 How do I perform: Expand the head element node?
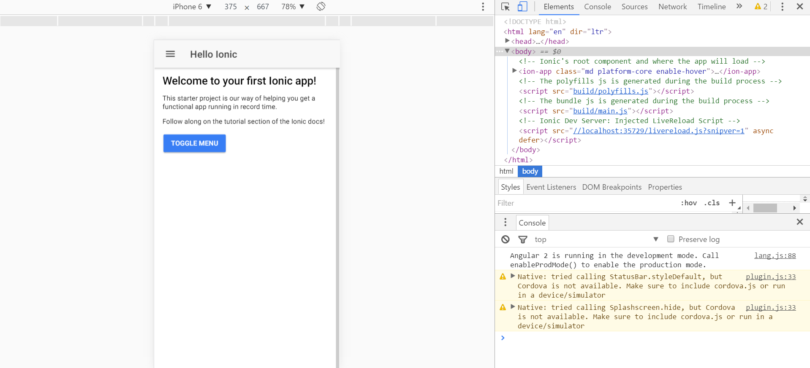507,41
